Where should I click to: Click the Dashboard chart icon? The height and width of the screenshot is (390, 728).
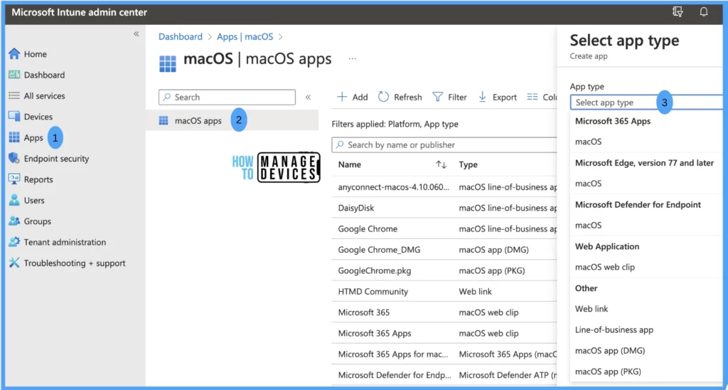[x=14, y=75]
